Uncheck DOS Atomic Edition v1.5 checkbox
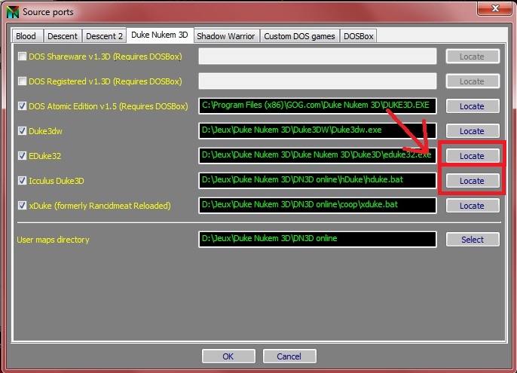Viewport: 517px width, 373px height. click(22, 105)
